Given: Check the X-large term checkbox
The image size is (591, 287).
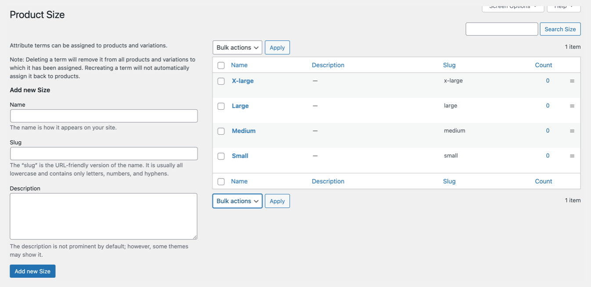Looking at the screenshot, I should [221, 81].
